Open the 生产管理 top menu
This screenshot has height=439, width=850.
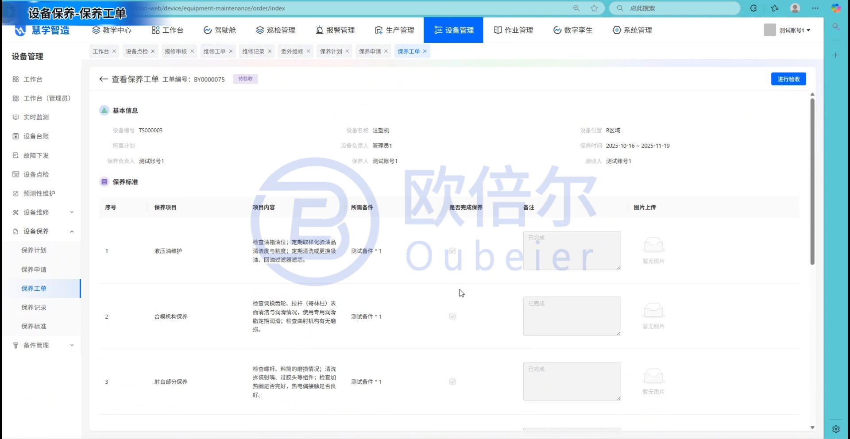[394, 30]
